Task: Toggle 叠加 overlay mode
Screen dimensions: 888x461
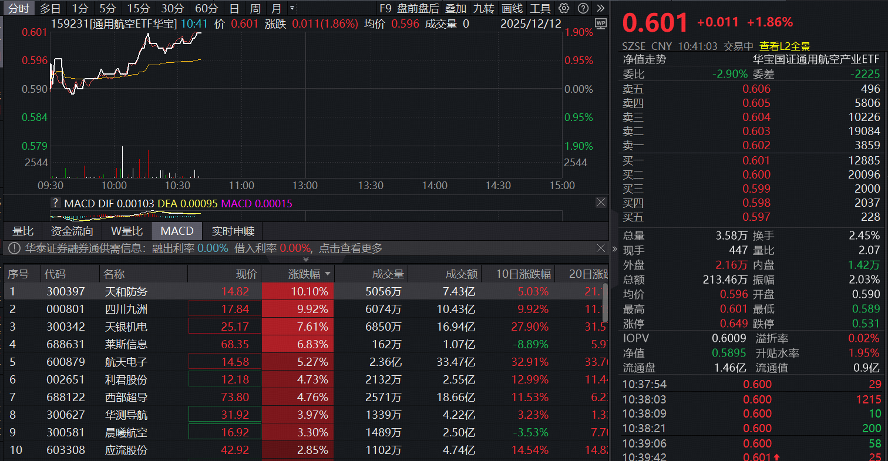Action: (456, 8)
